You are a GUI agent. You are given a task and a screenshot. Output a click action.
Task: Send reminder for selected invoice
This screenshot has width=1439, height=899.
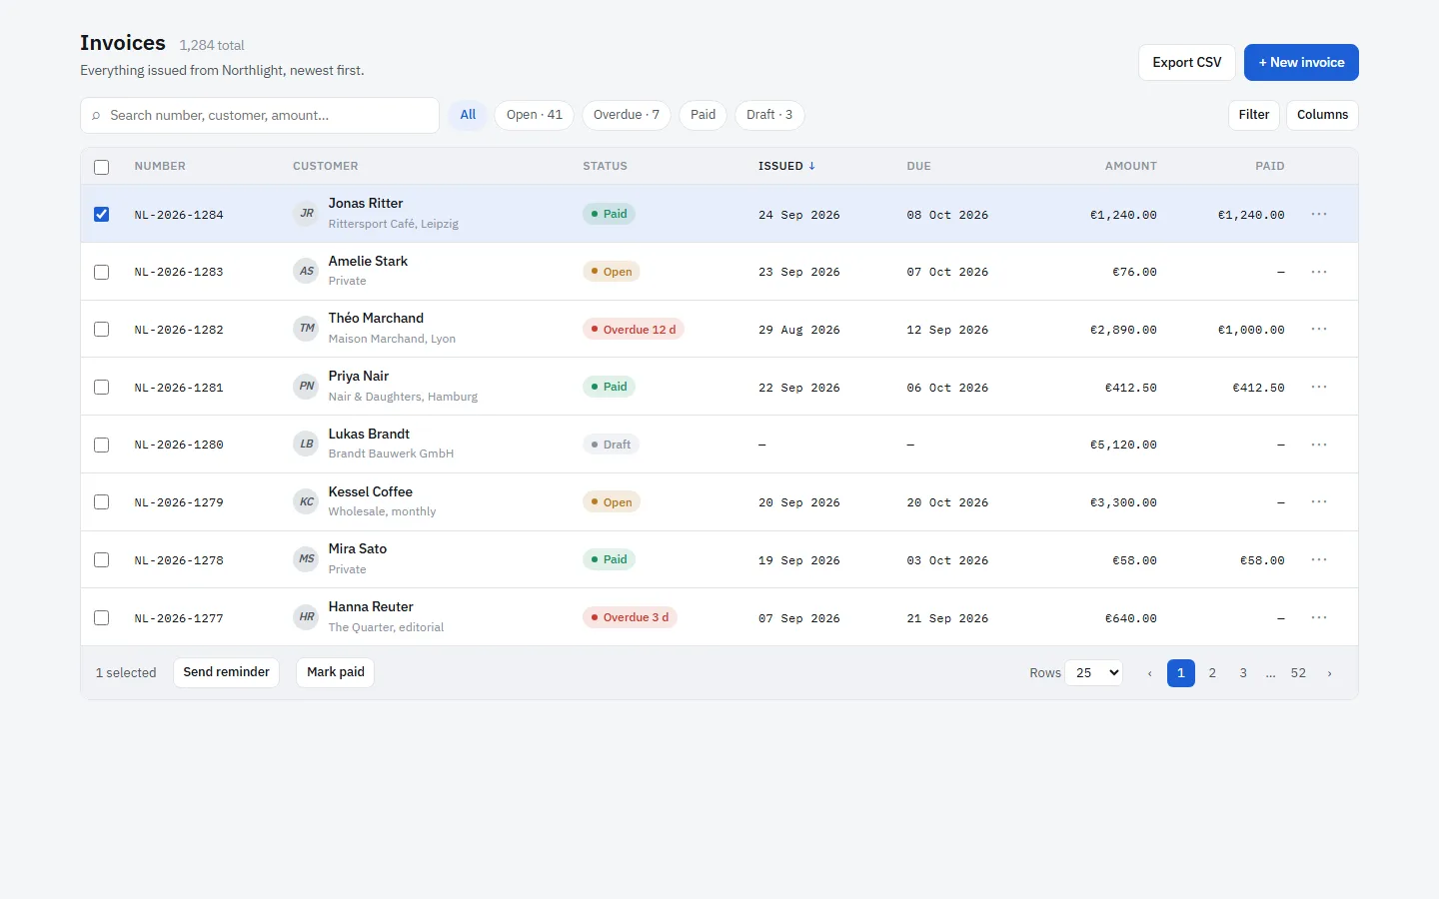[x=226, y=672]
